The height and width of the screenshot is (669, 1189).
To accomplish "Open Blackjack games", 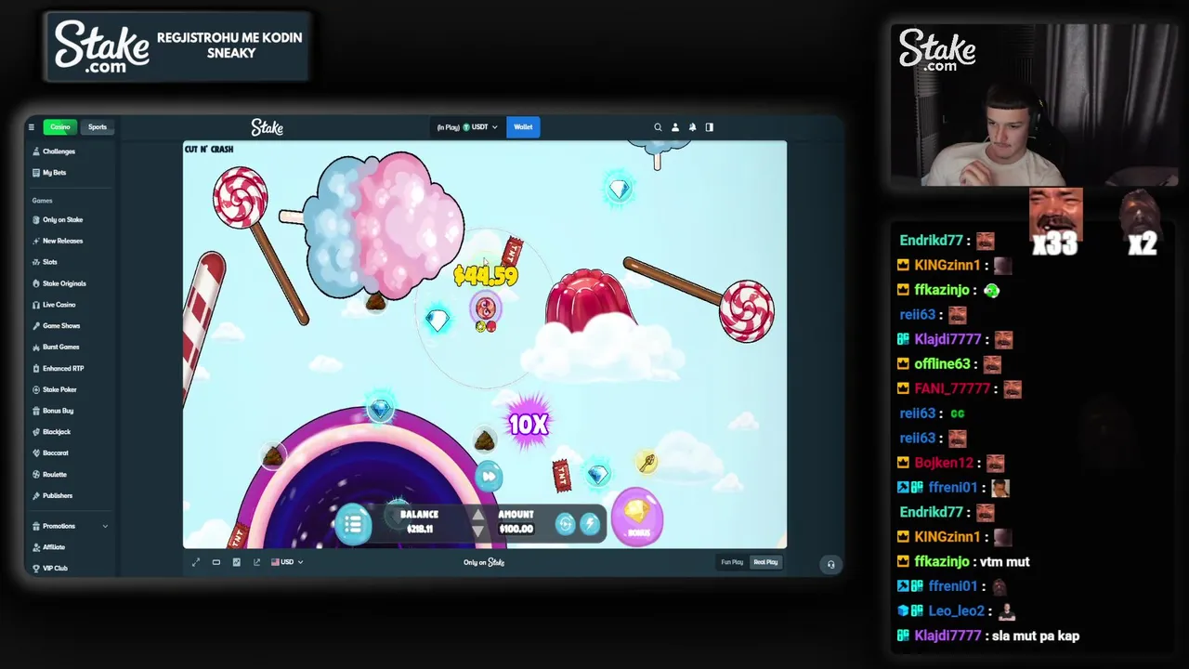I will point(56,432).
